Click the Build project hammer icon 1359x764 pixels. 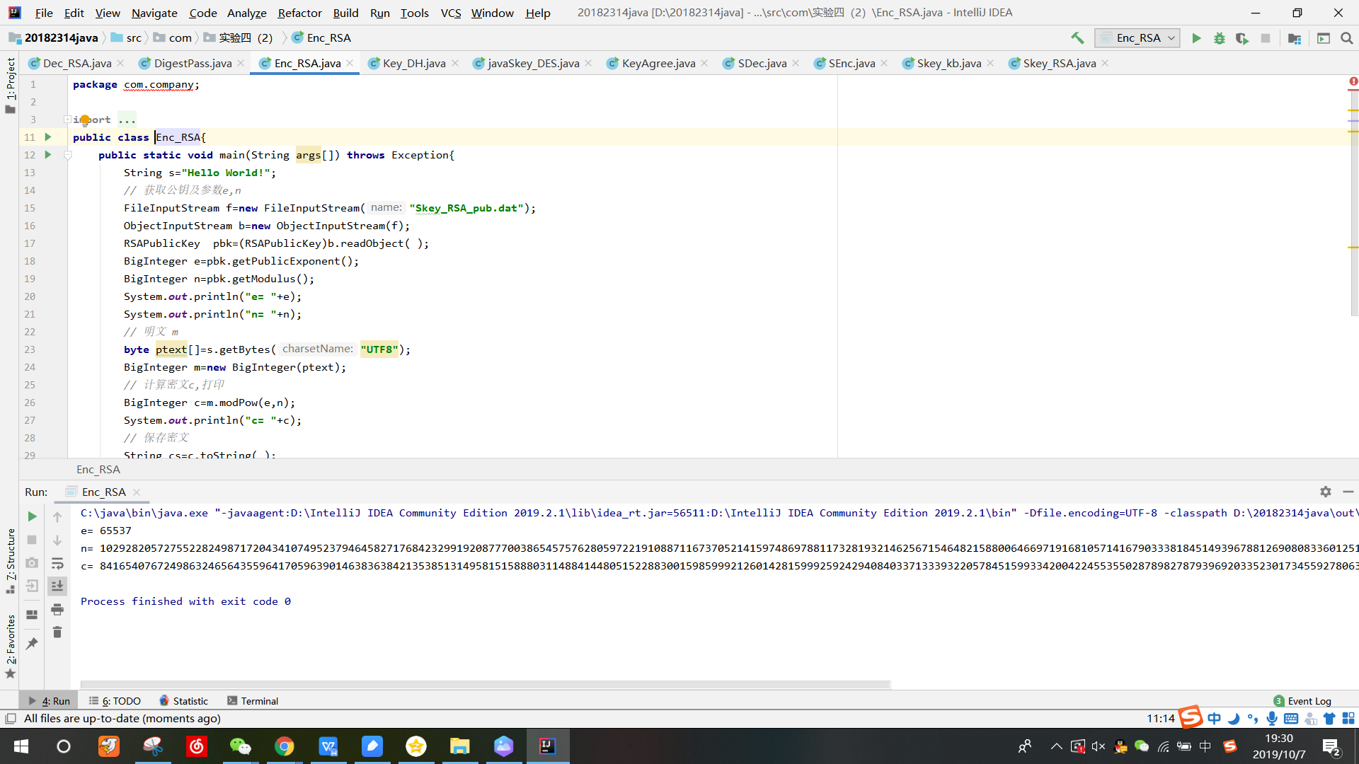[x=1077, y=38]
